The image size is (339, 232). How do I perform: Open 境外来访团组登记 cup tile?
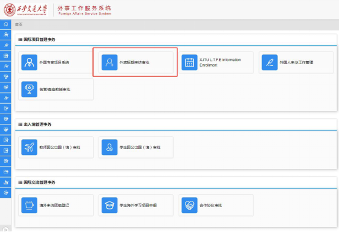tap(56, 205)
